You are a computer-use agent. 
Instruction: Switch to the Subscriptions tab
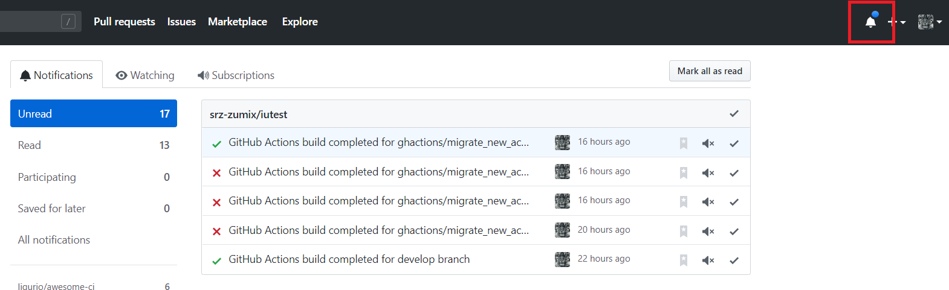(236, 75)
